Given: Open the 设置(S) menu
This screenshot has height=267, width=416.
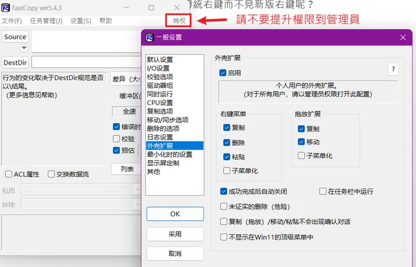Looking at the screenshot, I should coord(81,21).
